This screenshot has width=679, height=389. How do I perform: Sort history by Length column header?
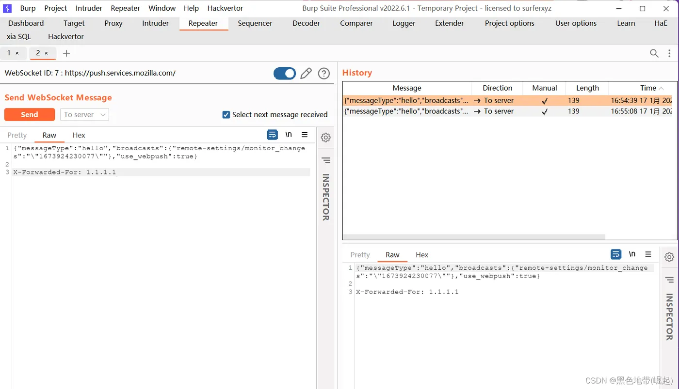(587, 88)
